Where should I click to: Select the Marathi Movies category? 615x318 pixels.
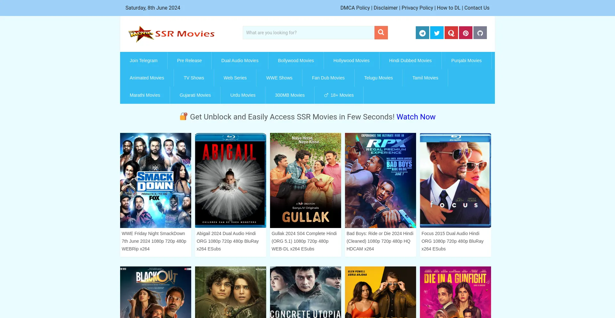[145, 95]
